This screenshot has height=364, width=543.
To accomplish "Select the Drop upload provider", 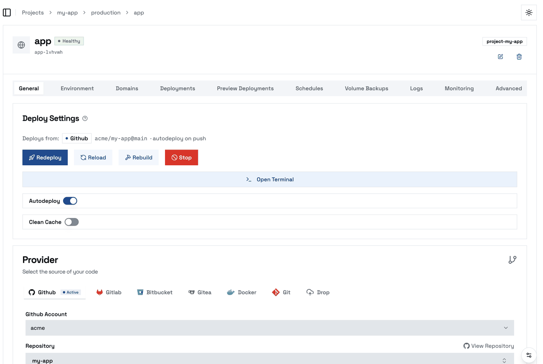I will (318, 292).
